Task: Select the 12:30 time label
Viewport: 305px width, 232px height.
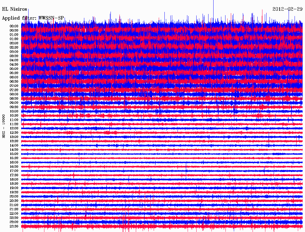Action: coord(14,133)
